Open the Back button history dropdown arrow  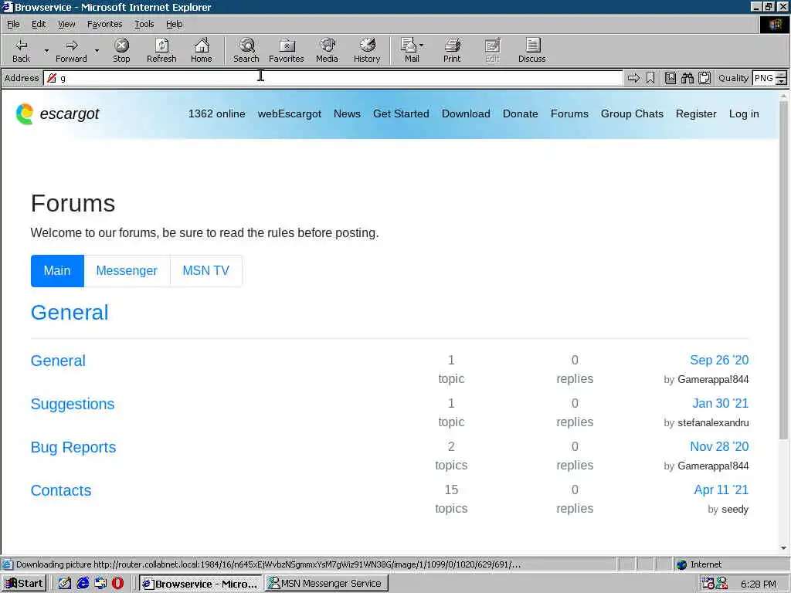[46, 50]
